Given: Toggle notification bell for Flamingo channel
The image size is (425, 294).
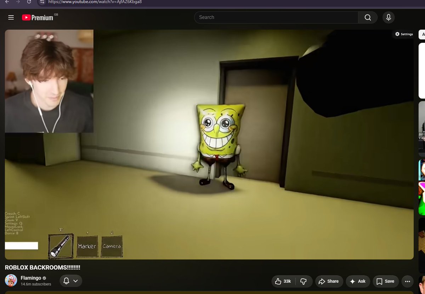Looking at the screenshot, I should click(66, 281).
